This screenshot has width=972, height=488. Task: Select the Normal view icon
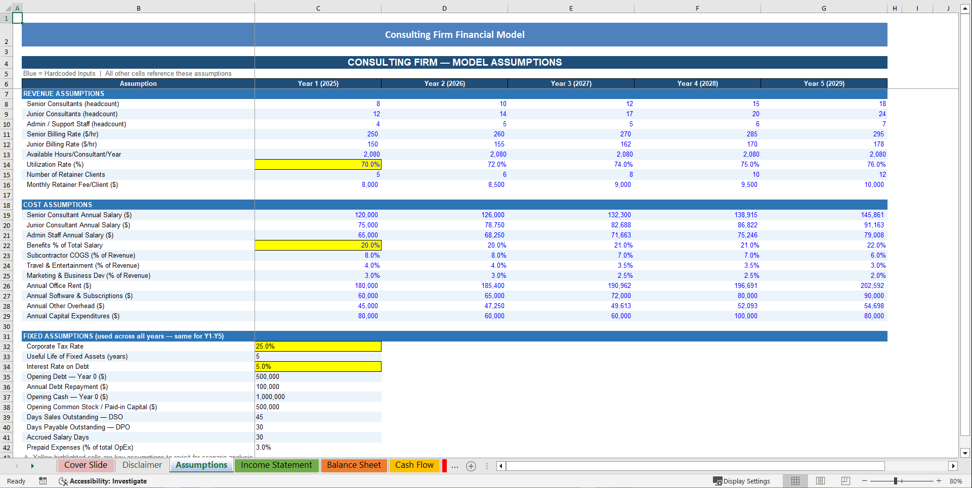pyautogui.click(x=795, y=481)
